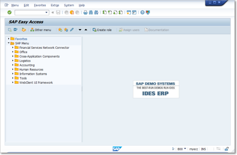This screenshot has width=237, height=155.
Task: Click the Back arrow icon in toolbar
Action: [66, 12]
